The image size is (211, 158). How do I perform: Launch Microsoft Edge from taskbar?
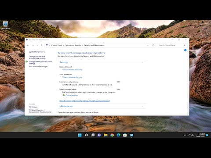click(119, 135)
